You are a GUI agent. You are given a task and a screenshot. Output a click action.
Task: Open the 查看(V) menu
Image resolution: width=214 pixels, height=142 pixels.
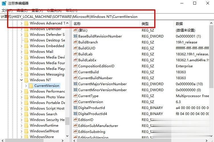pyautogui.click(x=37, y=10)
